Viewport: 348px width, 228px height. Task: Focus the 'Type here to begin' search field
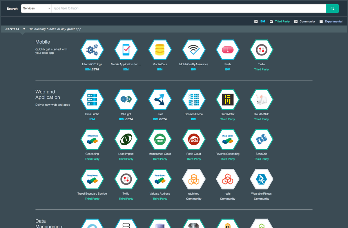(x=188, y=8)
